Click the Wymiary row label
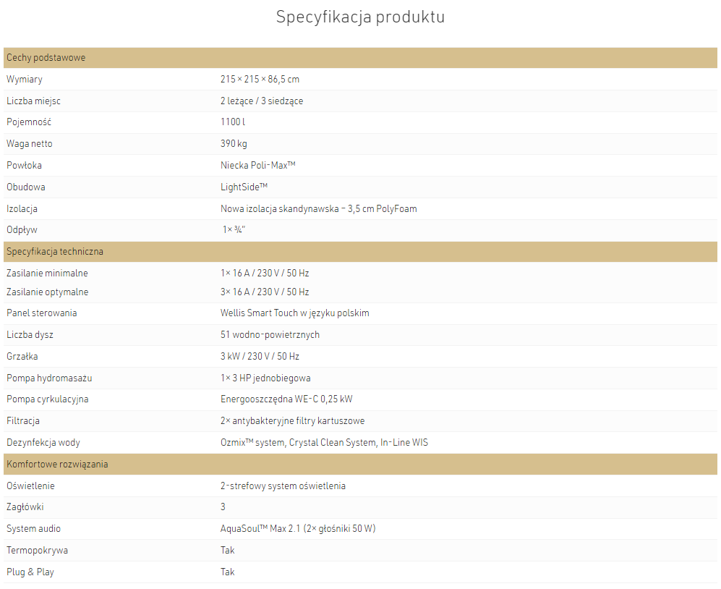 point(25,79)
